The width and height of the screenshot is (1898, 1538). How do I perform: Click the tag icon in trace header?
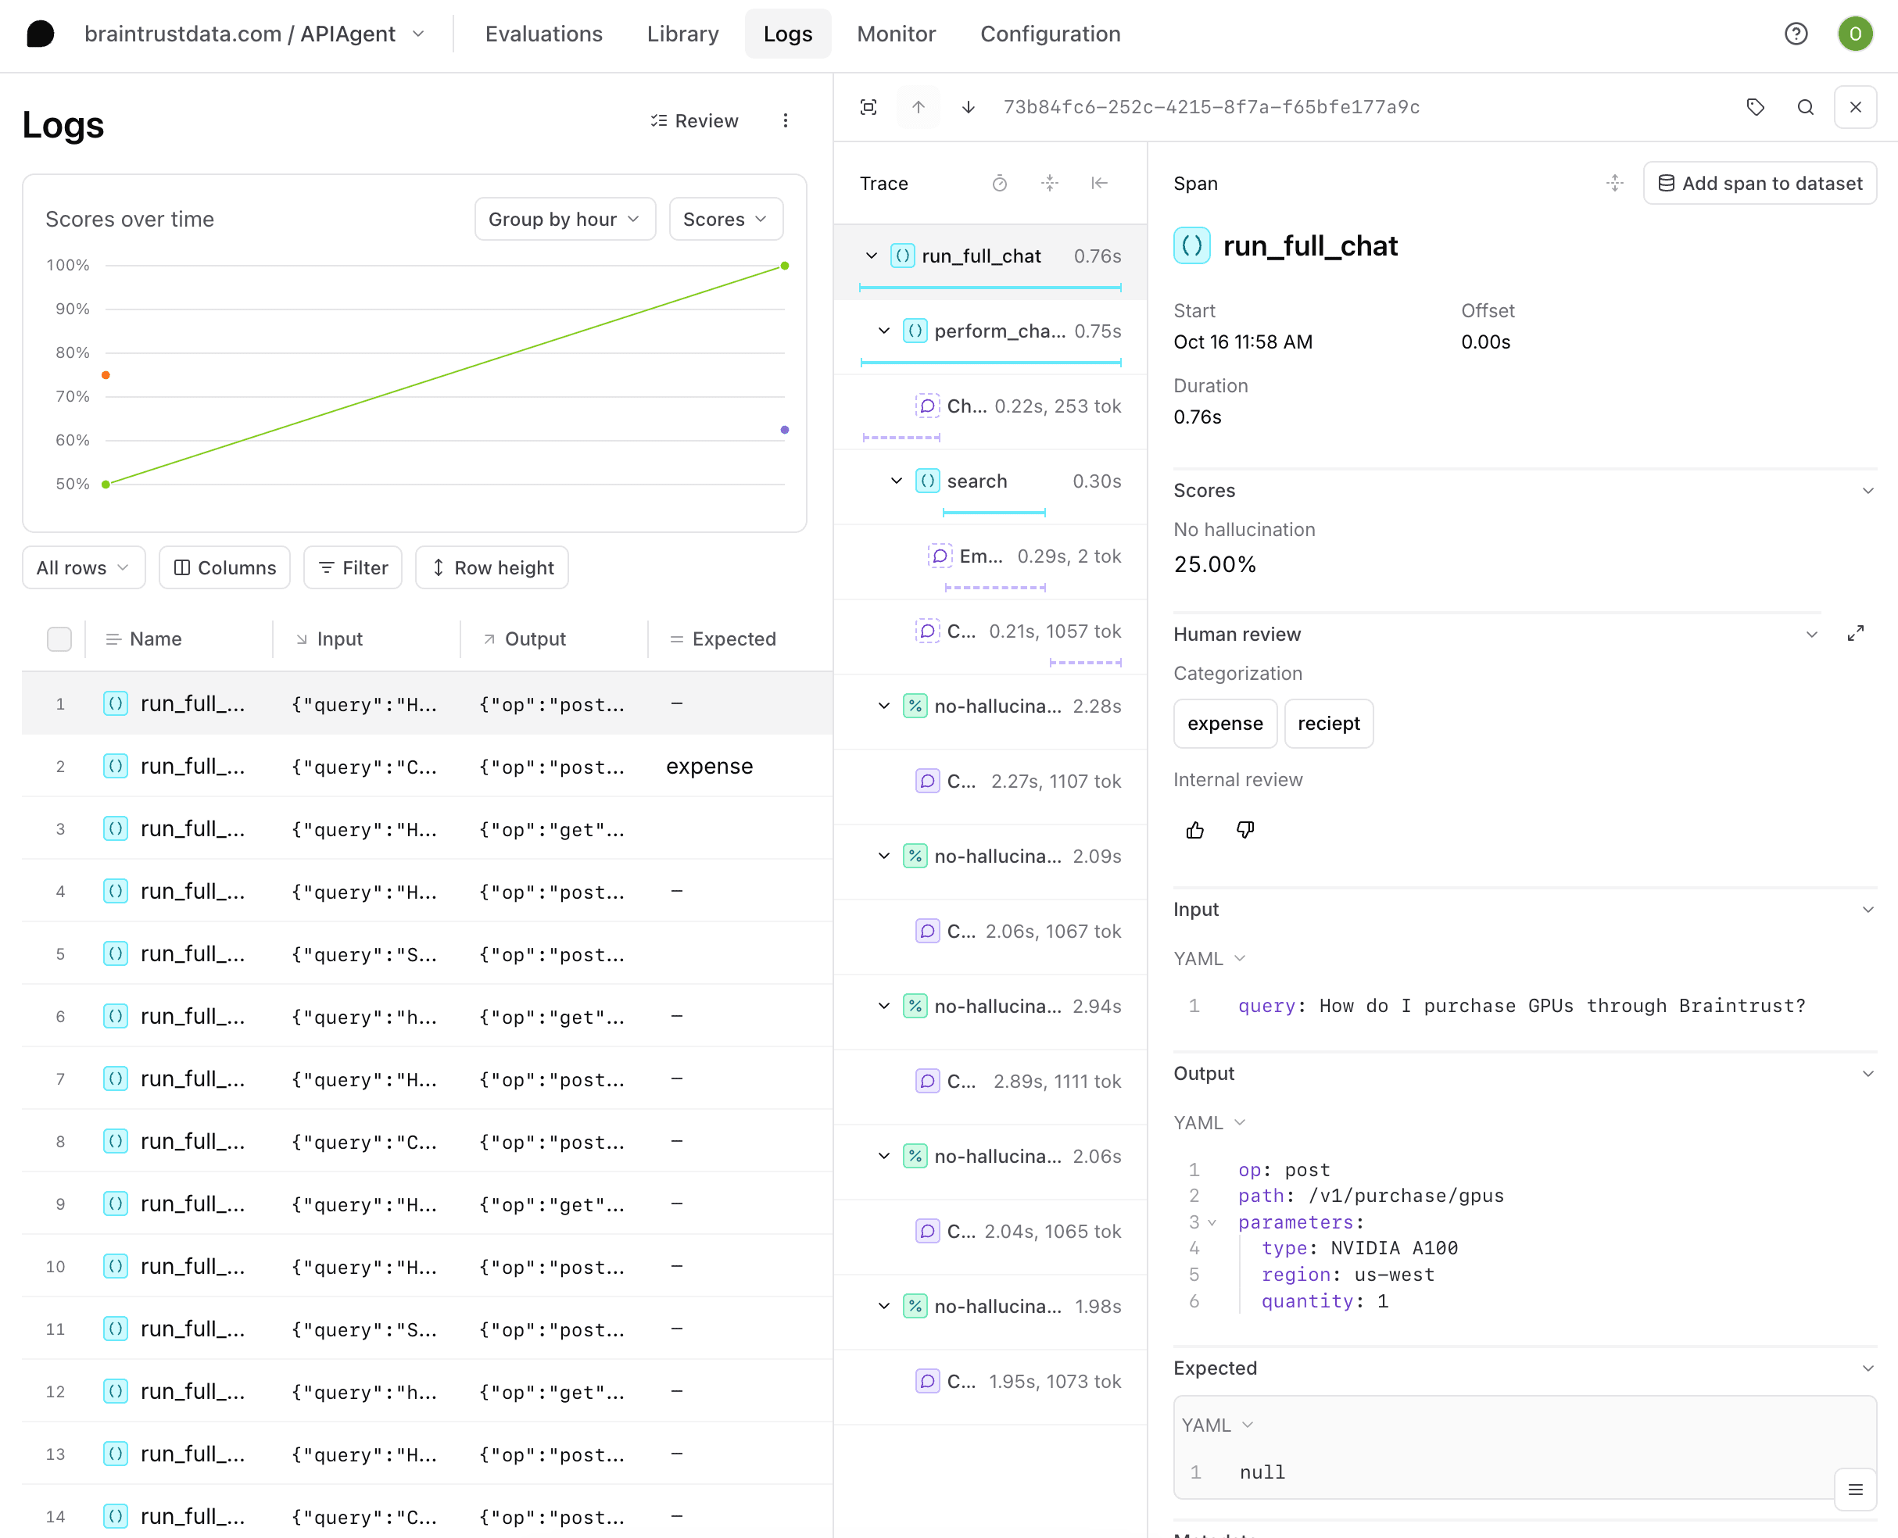[x=1754, y=107]
